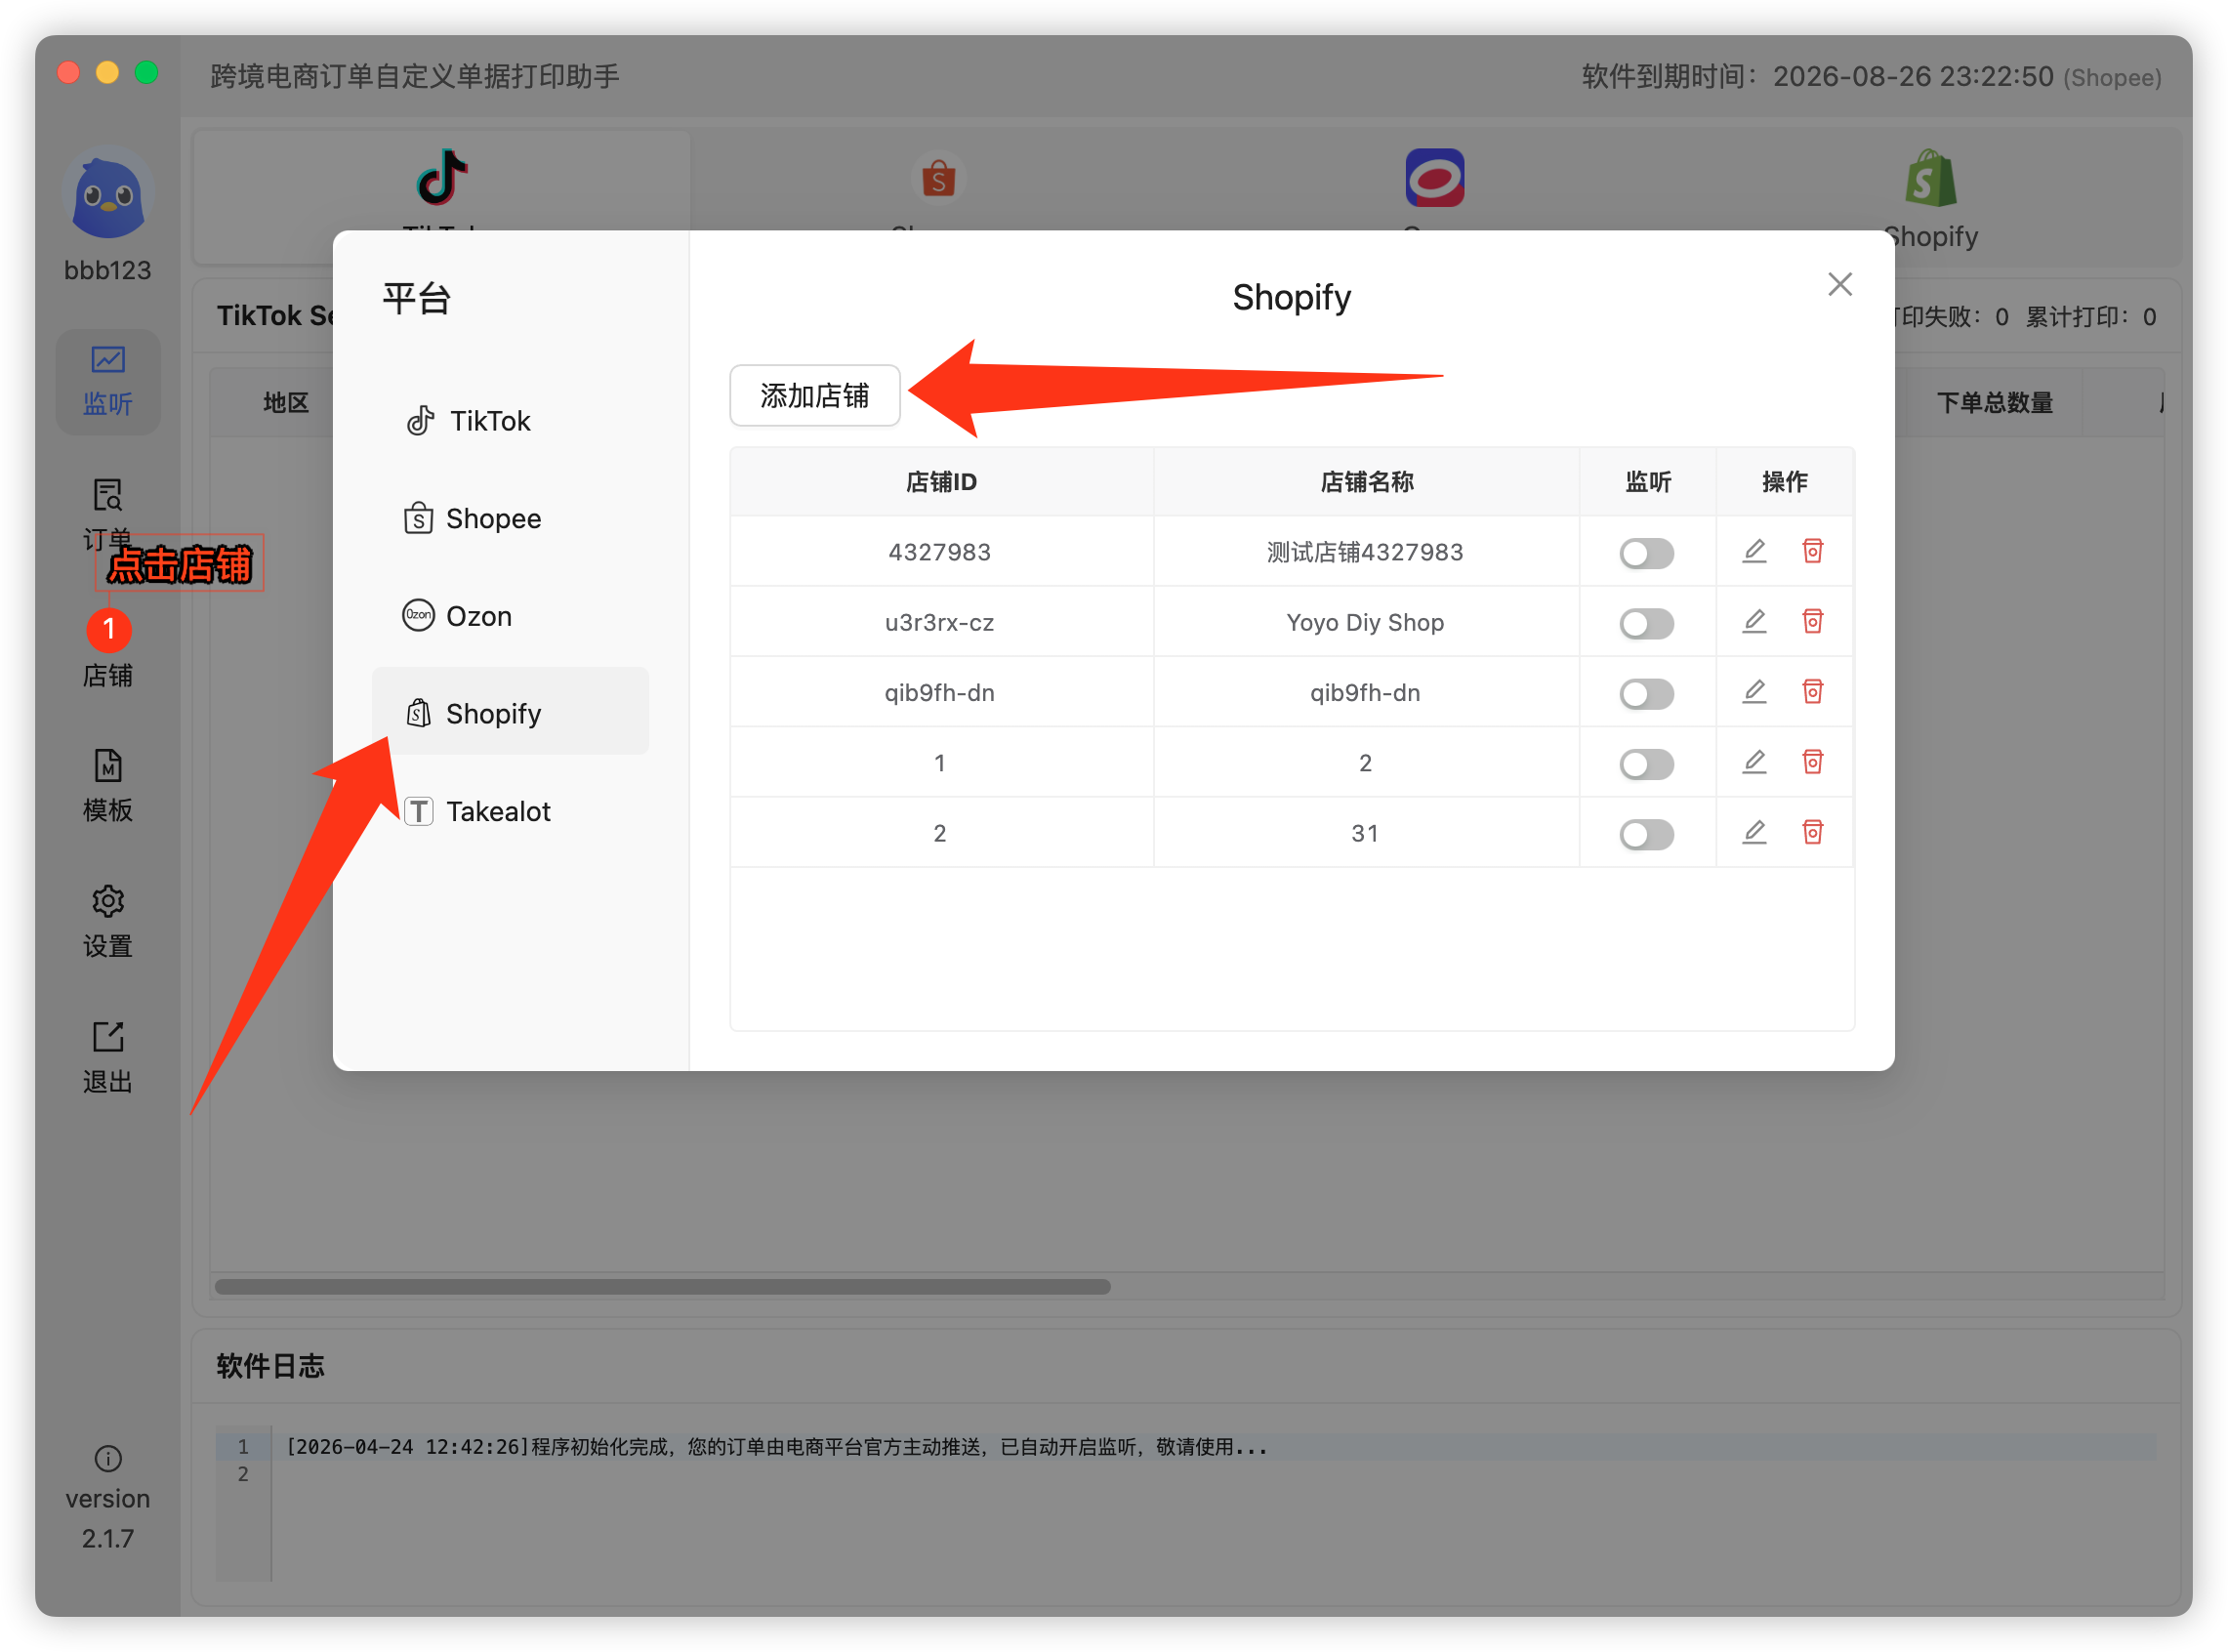This screenshot has width=2228, height=1652.
Task: Click store name cell Yoyo Diy Shop
Action: pos(1365,623)
